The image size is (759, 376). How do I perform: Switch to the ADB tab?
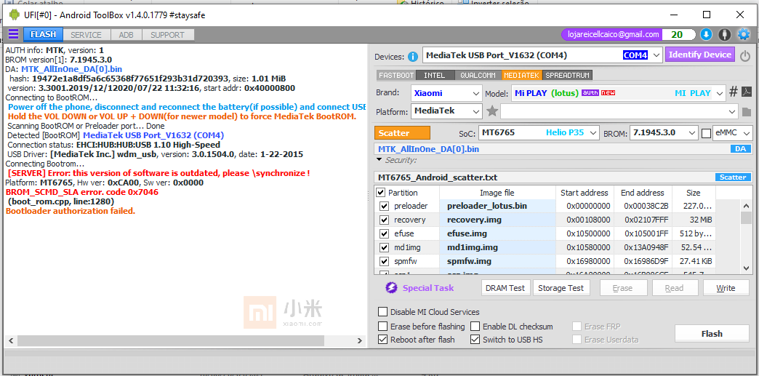pos(126,35)
